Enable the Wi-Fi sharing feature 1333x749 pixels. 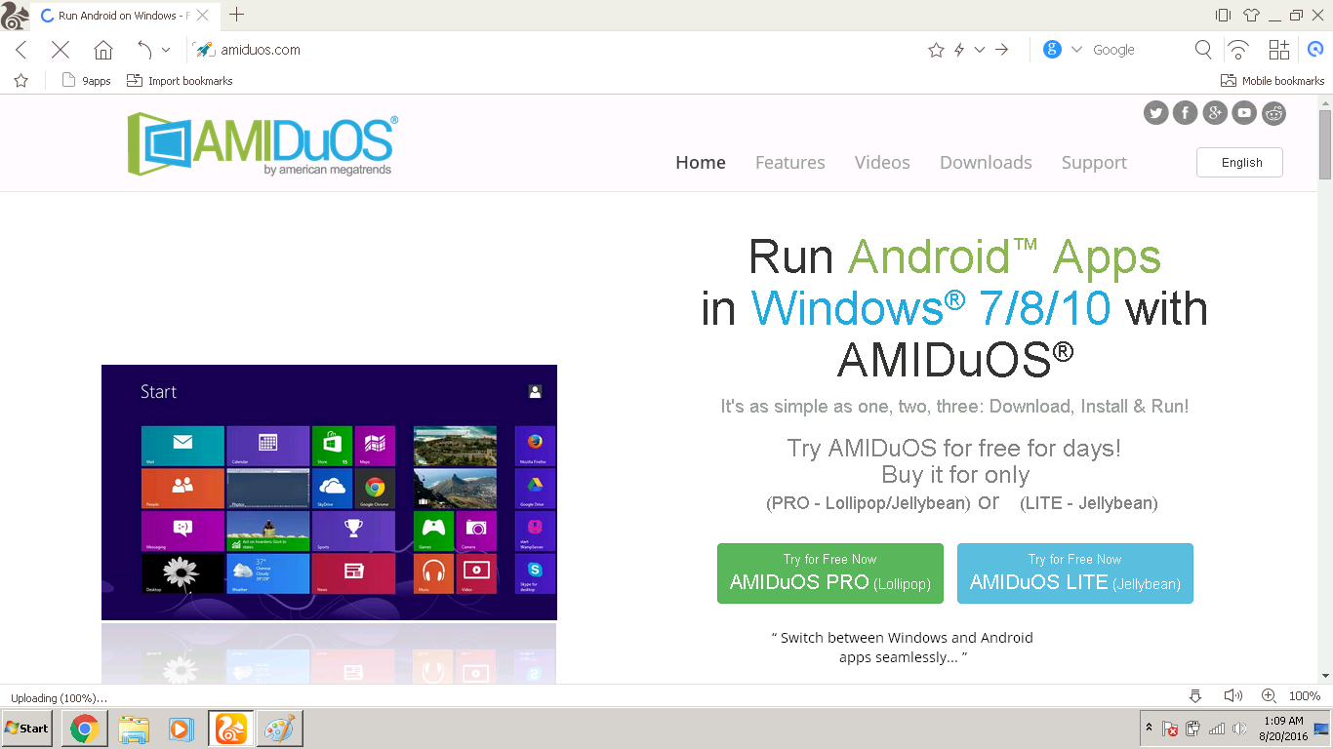point(1238,49)
